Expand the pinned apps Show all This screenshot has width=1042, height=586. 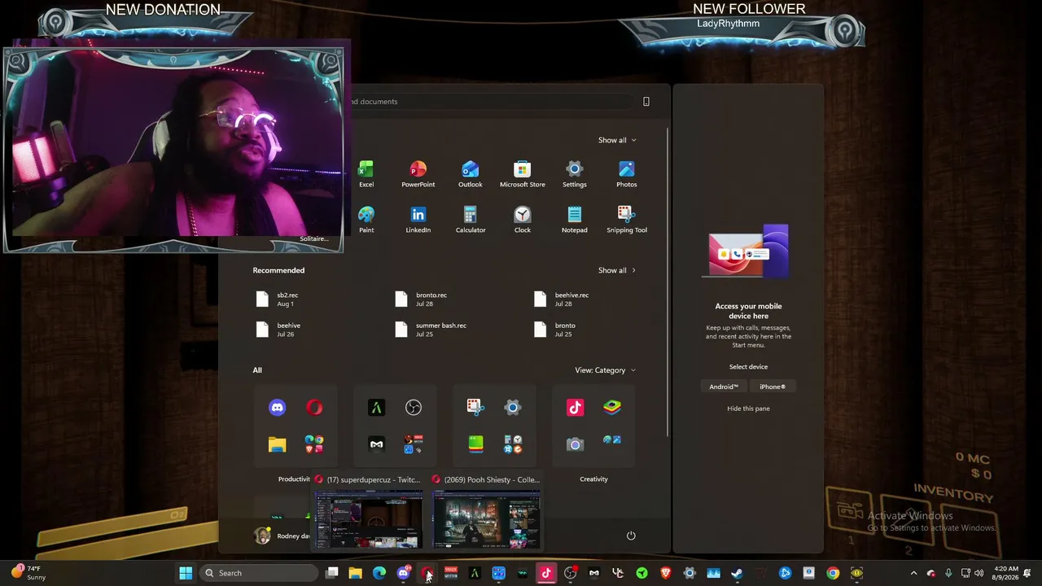click(x=617, y=140)
